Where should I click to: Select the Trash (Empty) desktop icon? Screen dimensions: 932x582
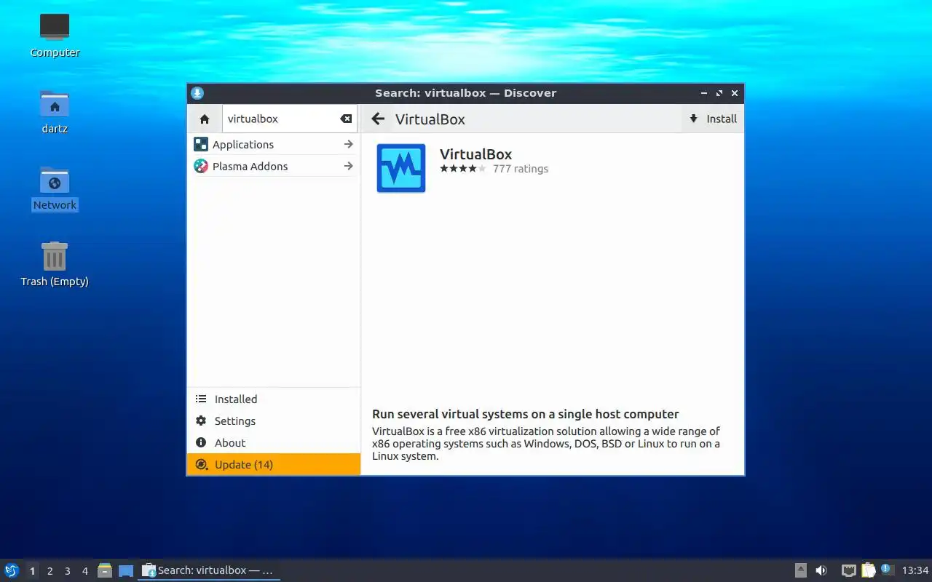click(55, 264)
